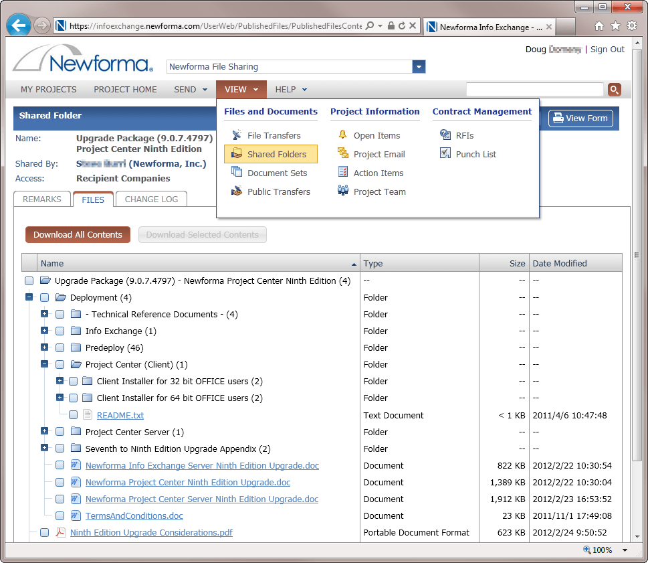Expand the Info Exchange folder

(x=45, y=331)
